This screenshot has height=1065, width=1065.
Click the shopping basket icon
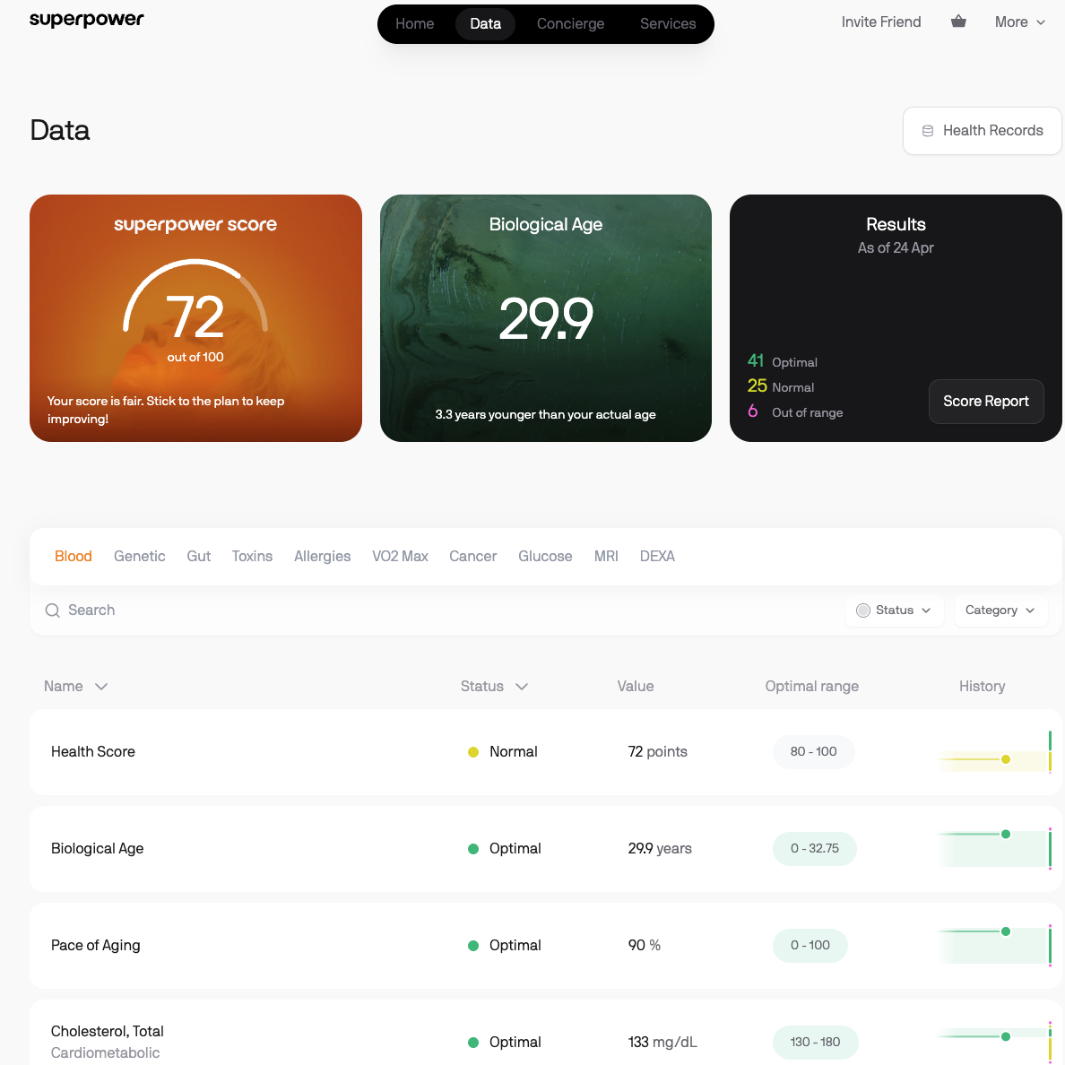point(958,22)
